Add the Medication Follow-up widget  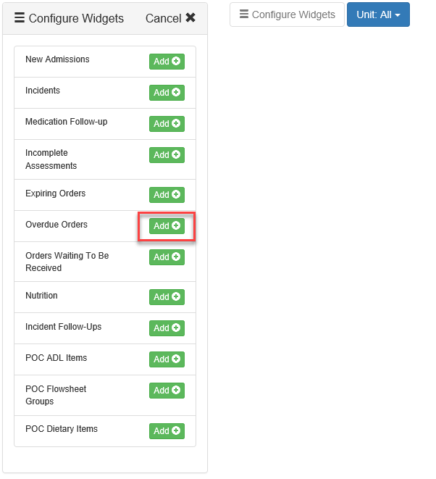[167, 124]
